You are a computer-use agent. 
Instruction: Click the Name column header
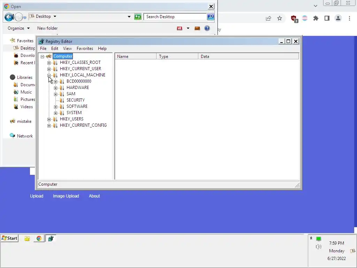pos(136,57)
